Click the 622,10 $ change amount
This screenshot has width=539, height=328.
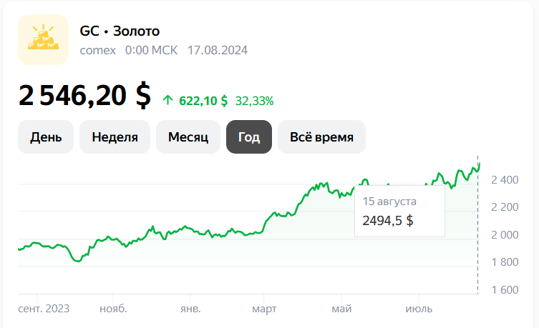(x=203, y=101)
